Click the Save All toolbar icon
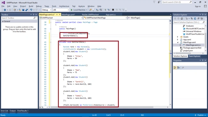The width and height of the screenshot is (208, 117). tap(27, 10)
